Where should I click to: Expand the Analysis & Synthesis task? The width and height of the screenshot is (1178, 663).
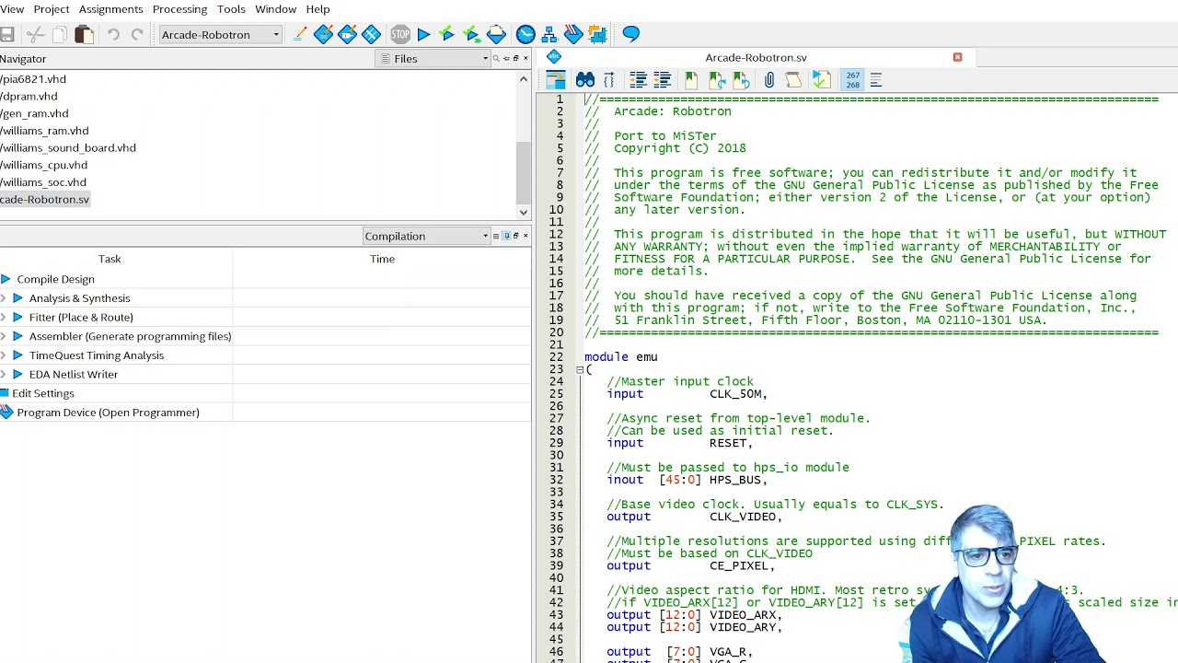tap(4, 298)
